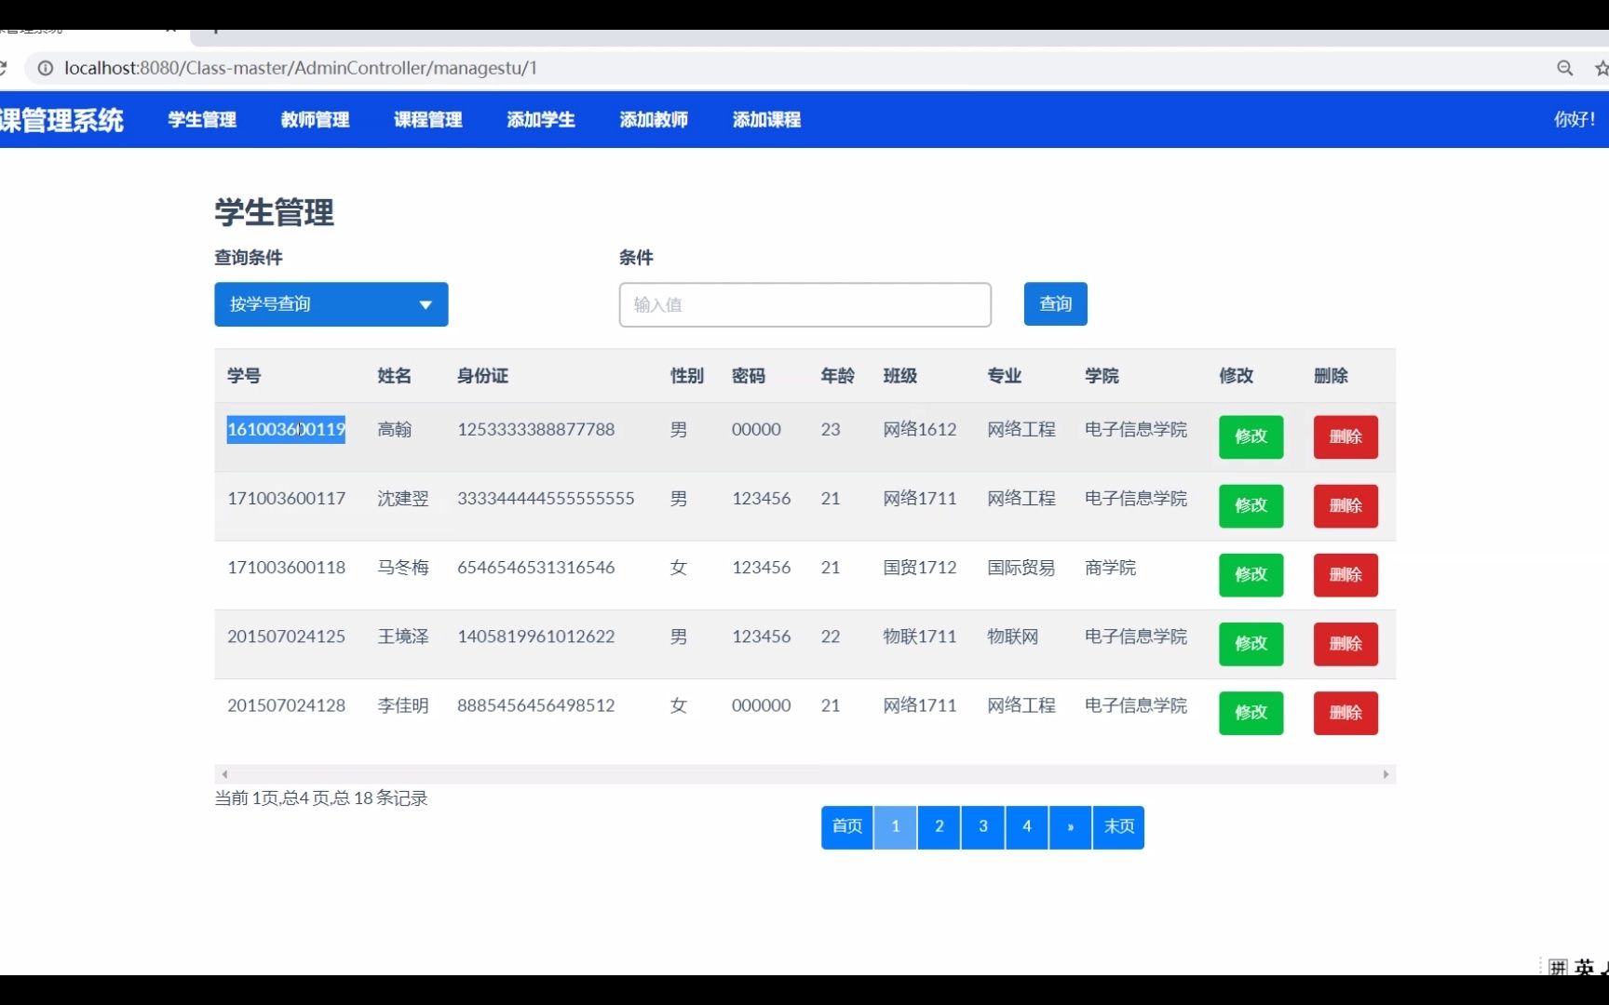This screenshot has height=1005, width=1609.
Task: Open the 按学号查询 dropdown
Action: (x=331, y=304)
